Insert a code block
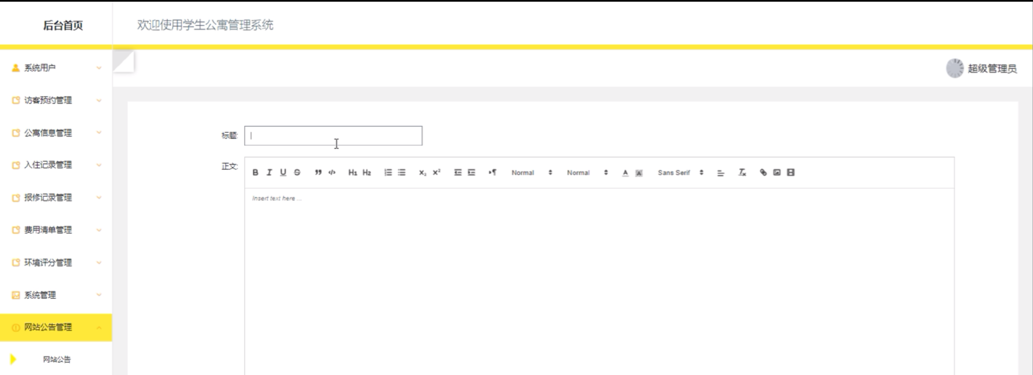The height and width of the screenshot is (375, 1033). point(332,172)
